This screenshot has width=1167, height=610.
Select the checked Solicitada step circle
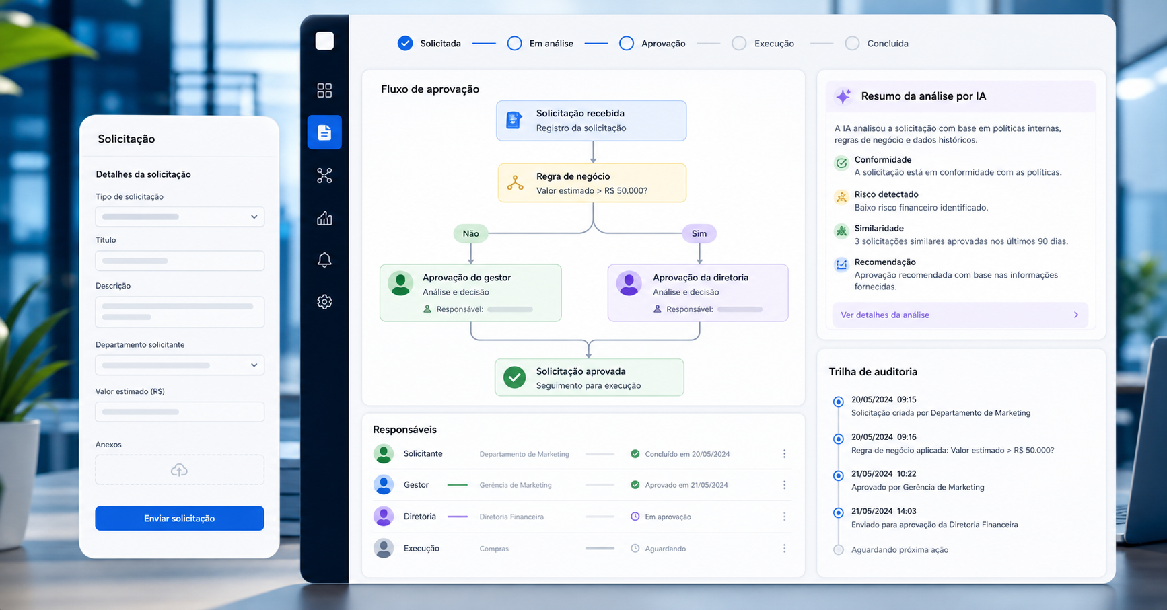(x=405, y=43)
